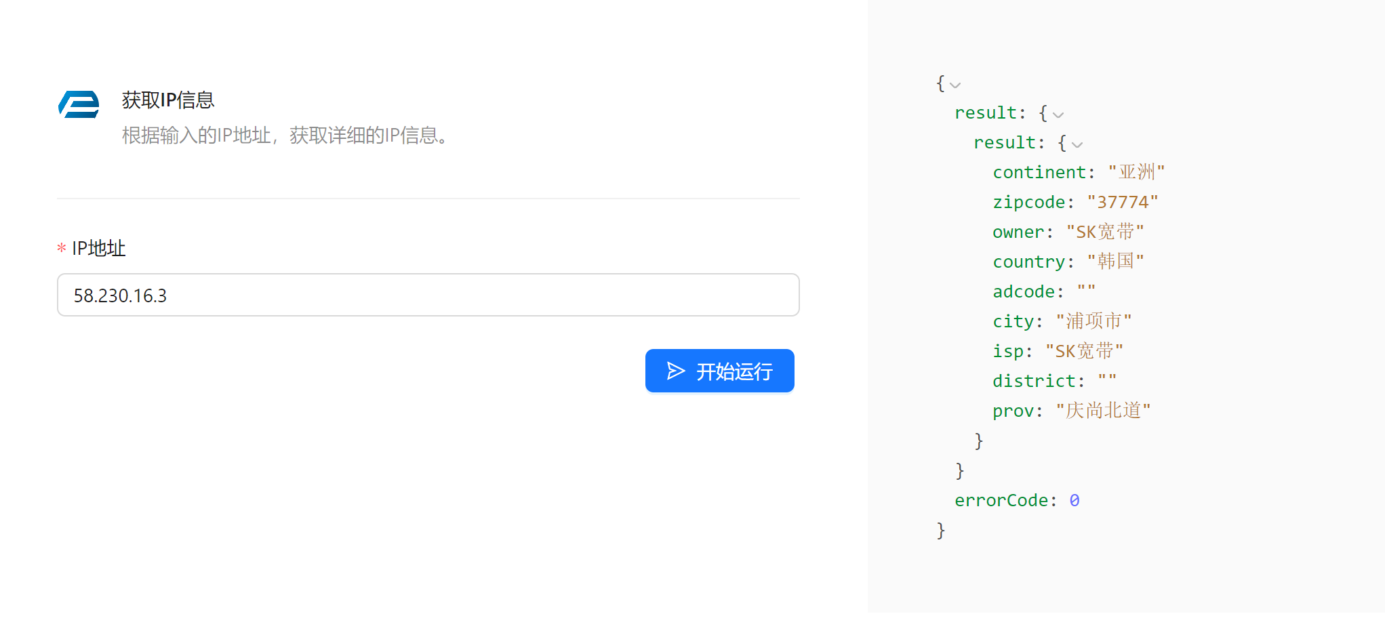Click the errorCode value 0
Viewport: 1385px width, 635px height.
point(1075,500)
